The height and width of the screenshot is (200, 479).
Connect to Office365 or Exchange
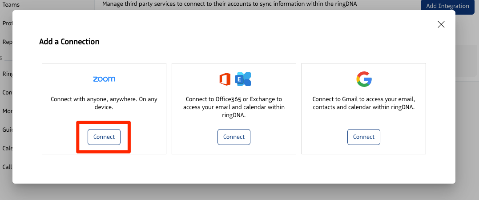point(234,137)
